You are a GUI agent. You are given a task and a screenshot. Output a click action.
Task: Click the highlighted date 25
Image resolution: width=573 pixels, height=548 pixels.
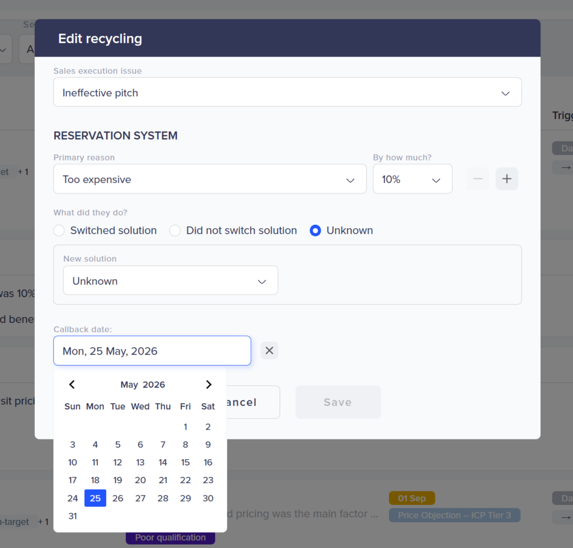pos(95,498)
